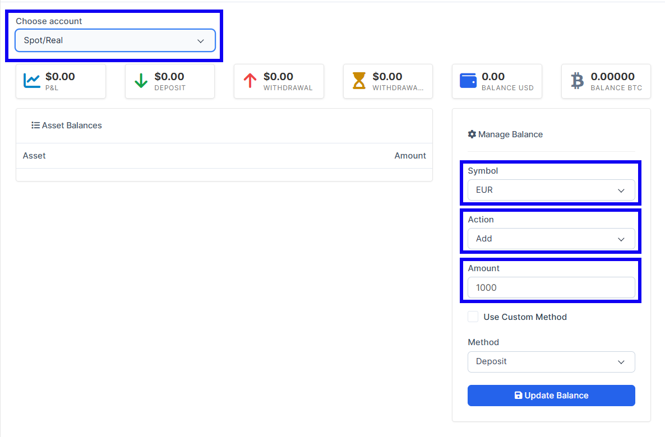This screenshot has width=665, height=437.
Task: Click the green deposit down arrow icon
Action: tap(141, 81)
